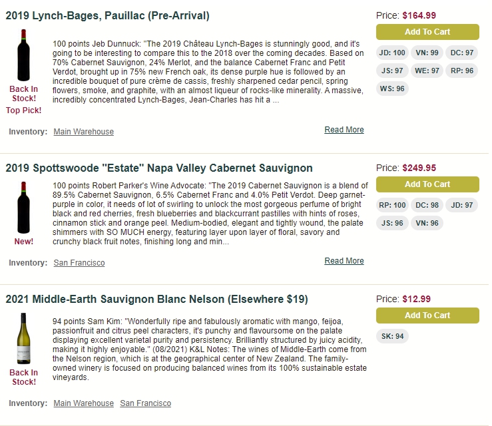
Task: Open the 2021 Middle-Earth Sauvignon Blanc title
Action: tap(156, 300)
